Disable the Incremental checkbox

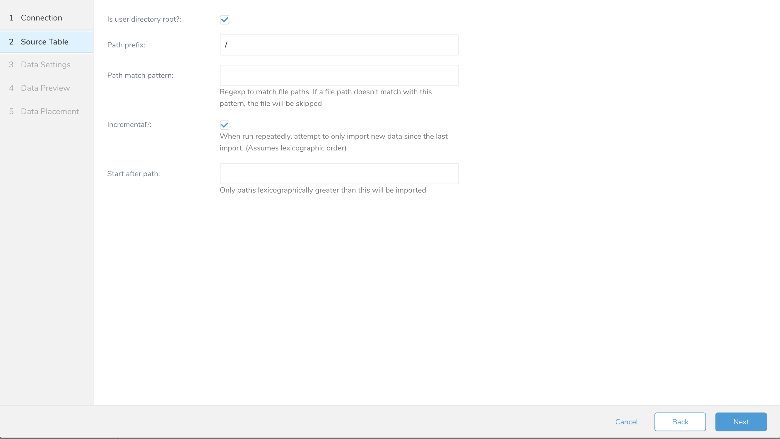(224, 125)
